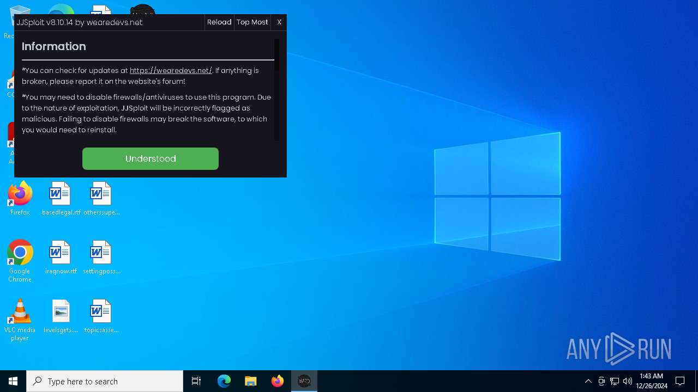Close JJSploit with the X button
Image resolution: width=698 pixels, height=392 pixels.
pos(279,22)
